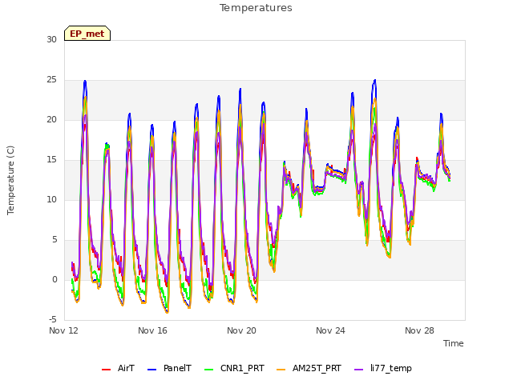This screenshot has width=513, height=384.
Task: Click the Nov 20 x-axis label
Action: click(x=241, y=330)
